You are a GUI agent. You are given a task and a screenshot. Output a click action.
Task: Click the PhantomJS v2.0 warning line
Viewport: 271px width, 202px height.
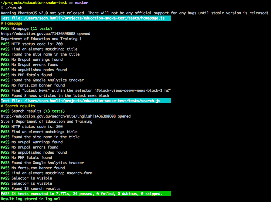pos(134,13)
